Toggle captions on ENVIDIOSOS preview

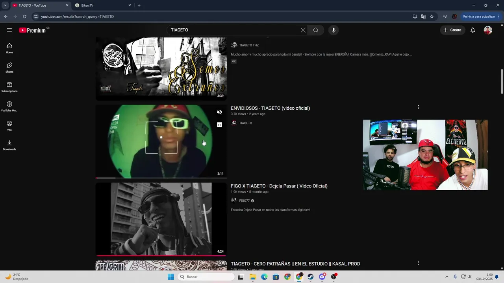(x=219, y=125)
